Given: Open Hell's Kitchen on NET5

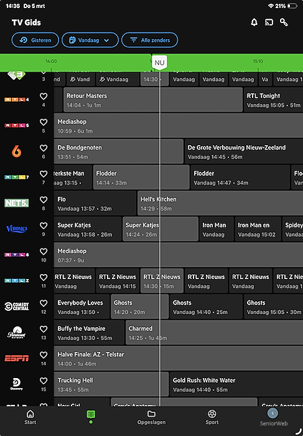Looking at the screenshot, I should (x=220, y=203).
